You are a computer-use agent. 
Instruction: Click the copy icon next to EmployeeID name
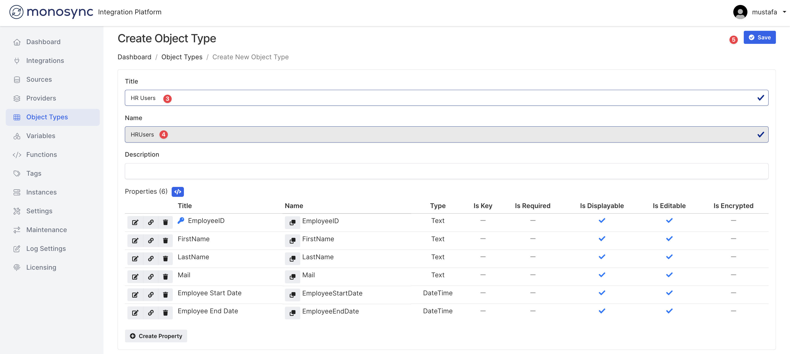coord(292,222)
